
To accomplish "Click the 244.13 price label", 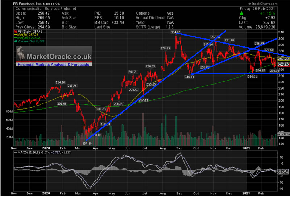I will (x=189, y=77).
